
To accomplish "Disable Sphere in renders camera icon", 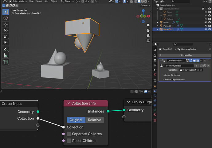I will point(210,19).
